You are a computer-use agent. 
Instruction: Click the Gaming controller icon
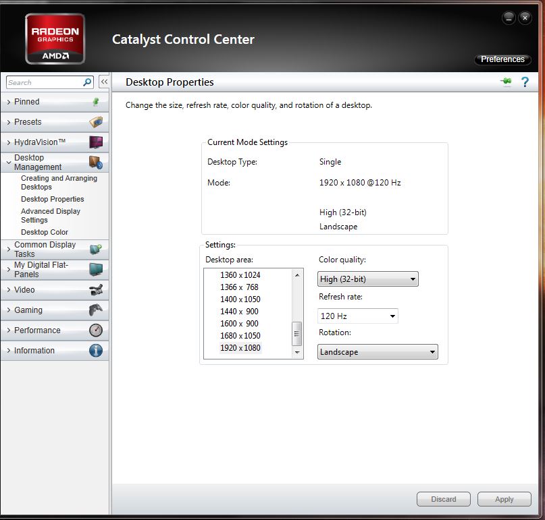point(96,310)
